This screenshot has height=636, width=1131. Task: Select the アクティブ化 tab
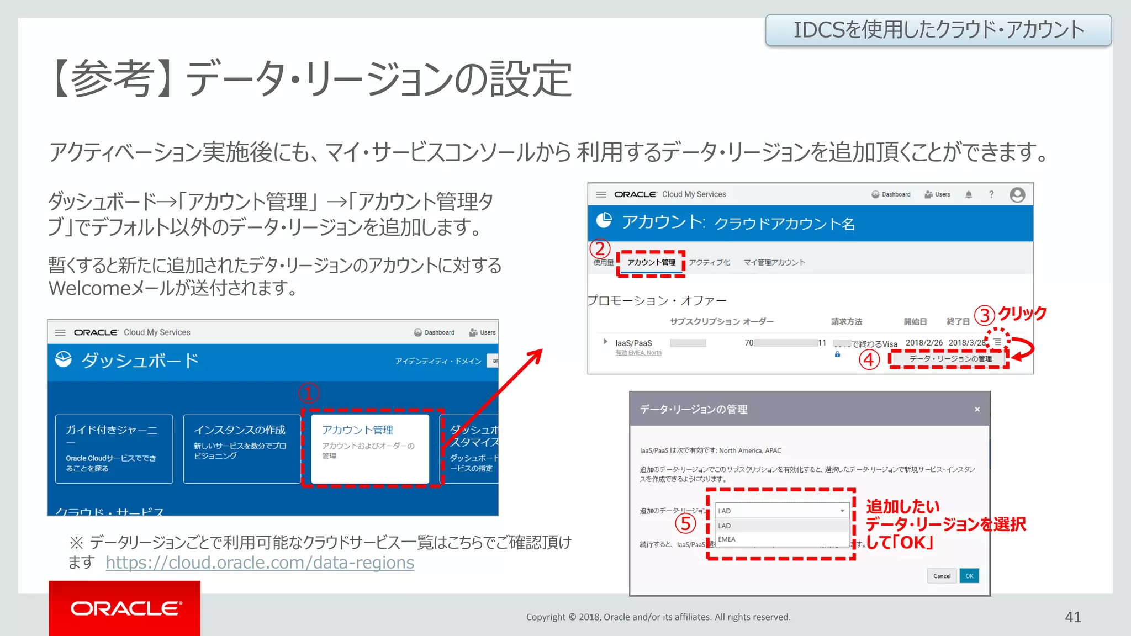pos(709,262)
